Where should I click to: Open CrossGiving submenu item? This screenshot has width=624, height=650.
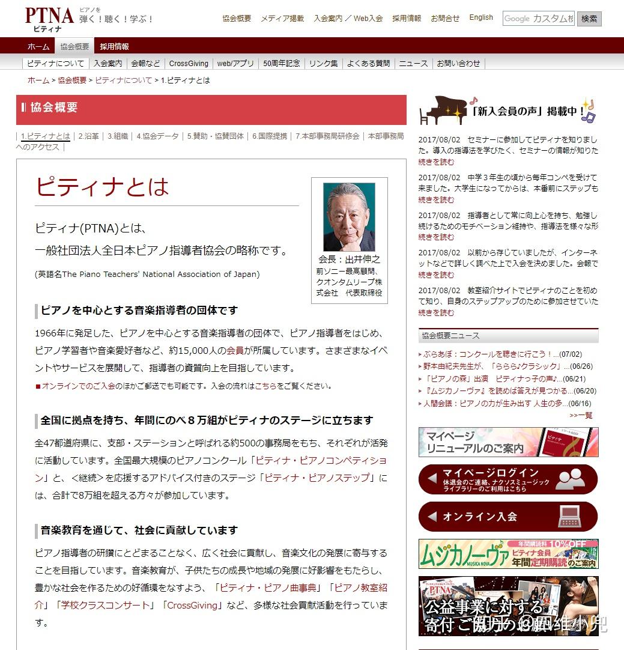[189, 64]
